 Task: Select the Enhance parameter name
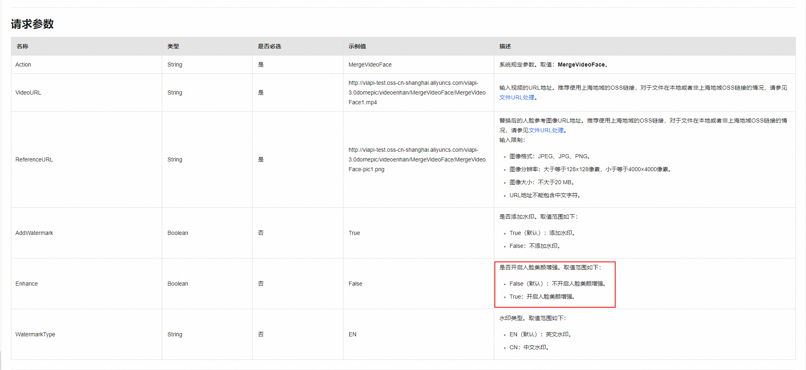(x=27, y=284)
